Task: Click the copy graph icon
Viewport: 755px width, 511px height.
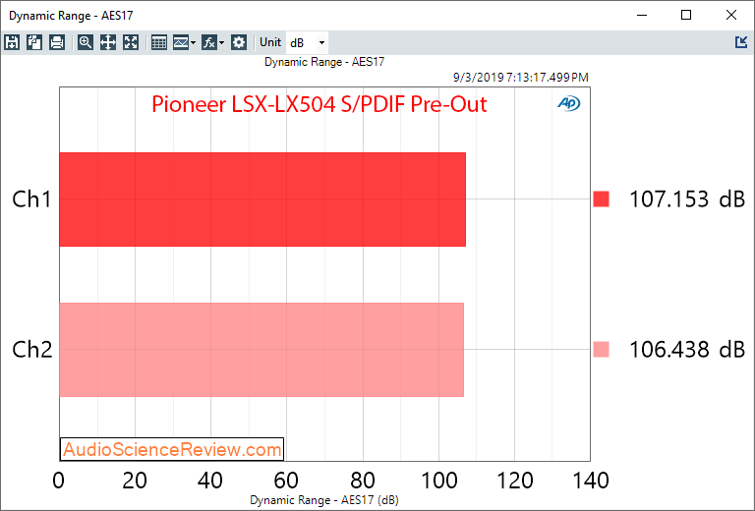Action: [x=34, y=42]
